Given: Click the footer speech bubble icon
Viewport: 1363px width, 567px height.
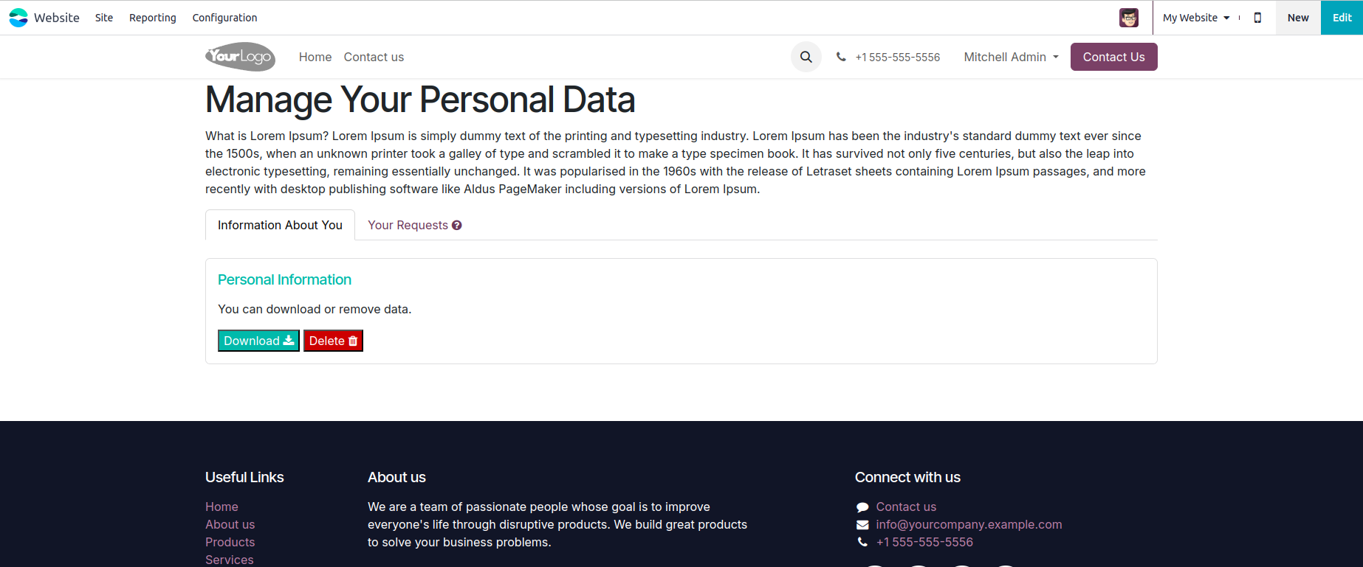Looking at the screenshot, I should (x=862, y=507).
